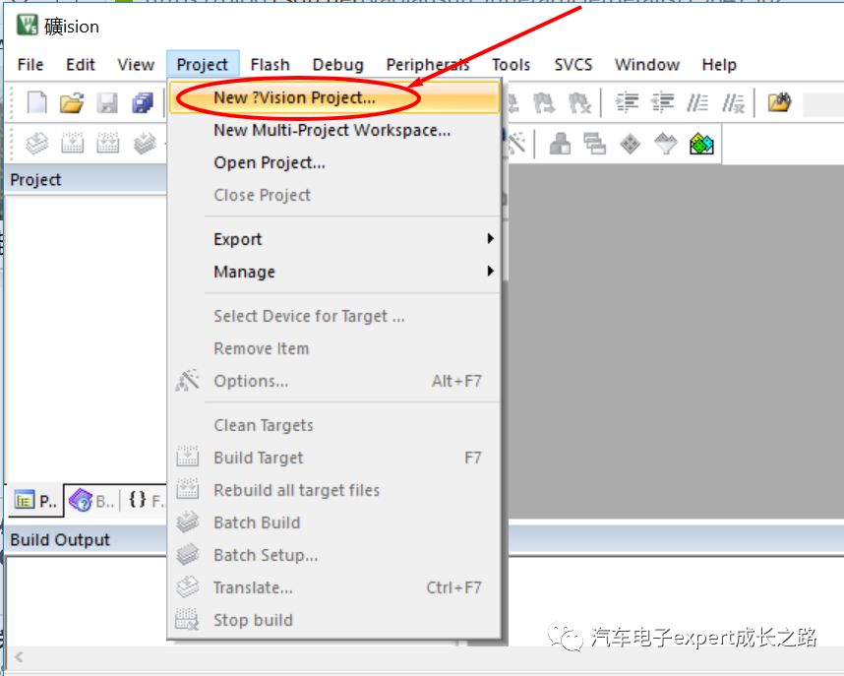Image resolution: width=844 pixels, height=676 pixels.
Task: Switch to the Project (P..) panel tab
Action: [35, 501]
